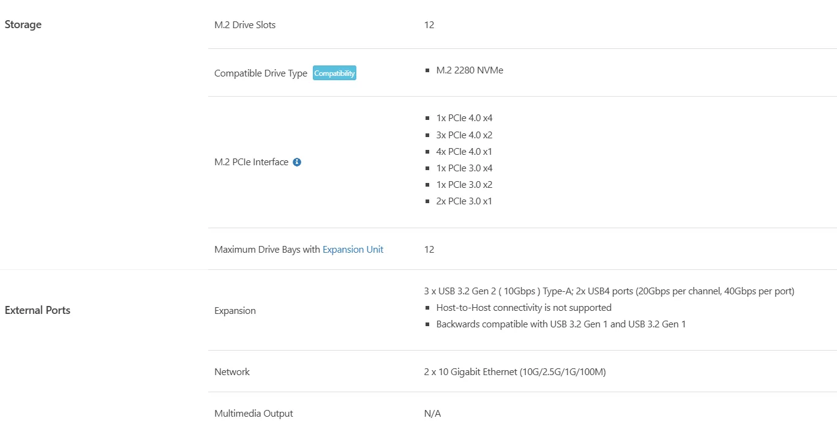Select the 1x PCIe 3.0 x2 entry

click(464, 184)
